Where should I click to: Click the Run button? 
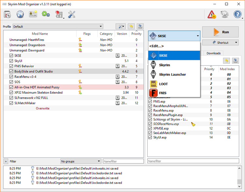[x=220, y=32]
